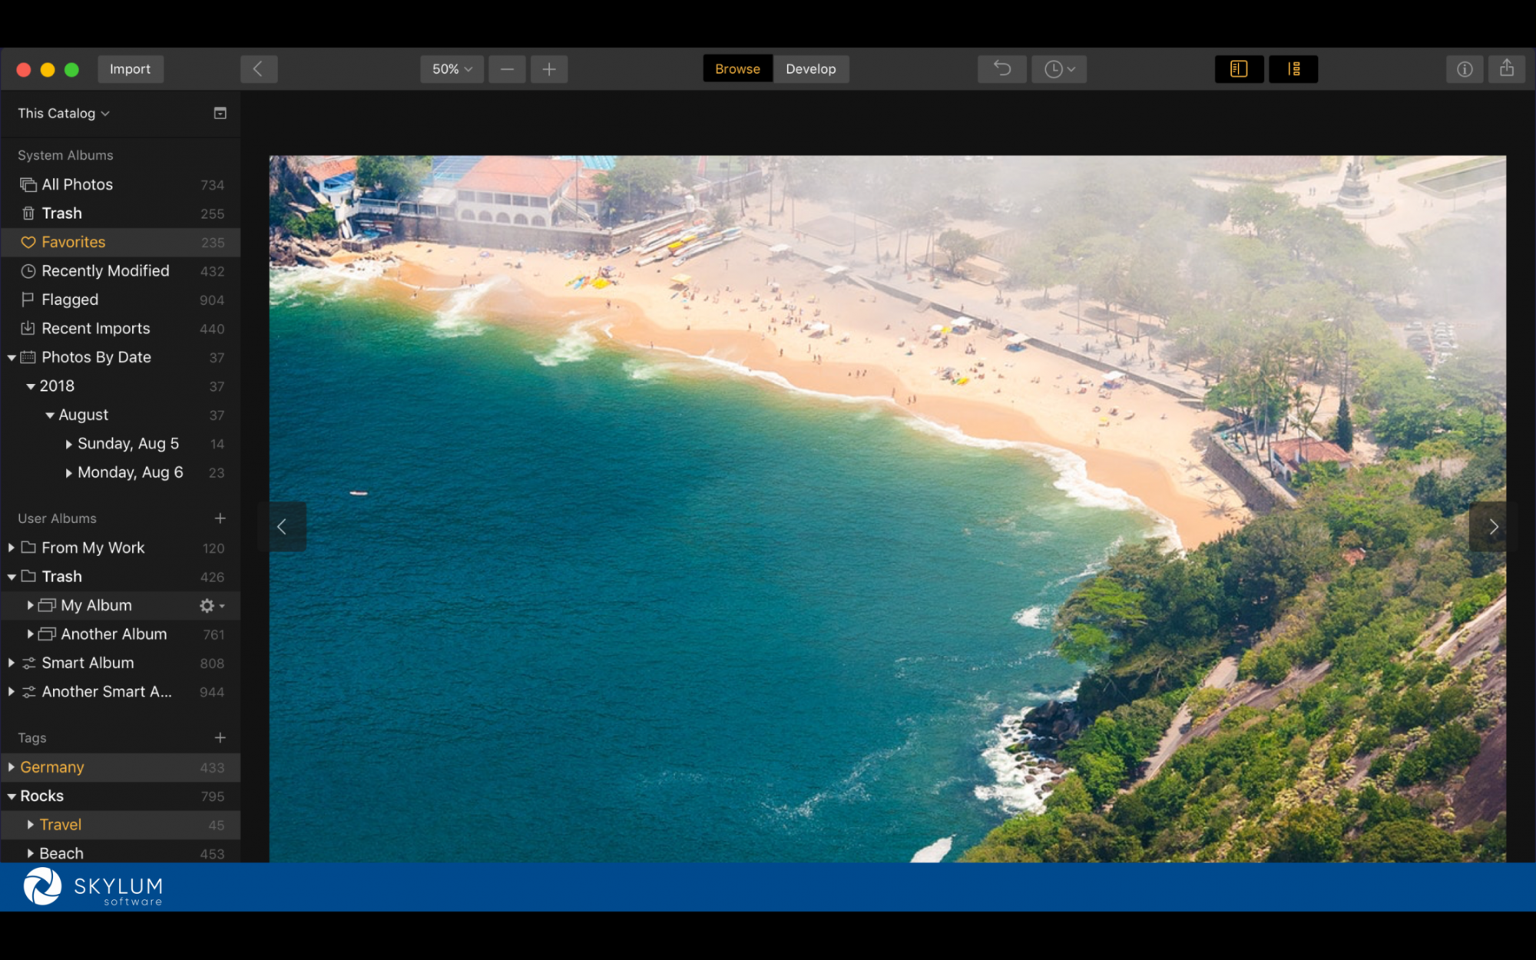Toggle the right panel layout icon
Screen dimensions: 1536x960
(1292, 68)
